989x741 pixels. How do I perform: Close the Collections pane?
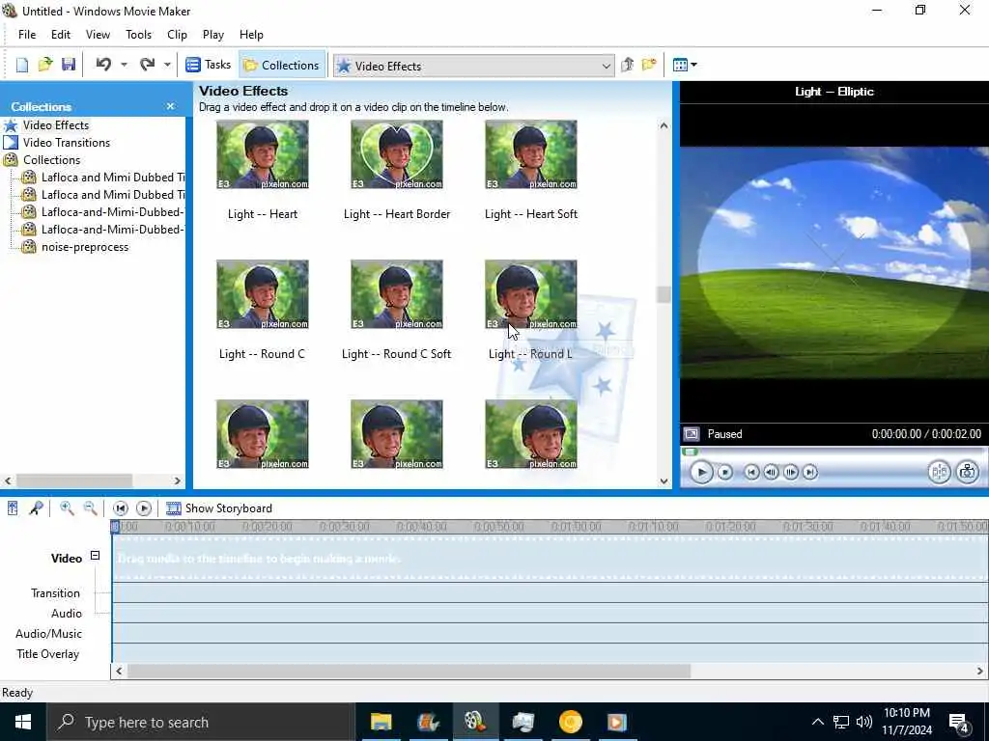click(170, 106)
